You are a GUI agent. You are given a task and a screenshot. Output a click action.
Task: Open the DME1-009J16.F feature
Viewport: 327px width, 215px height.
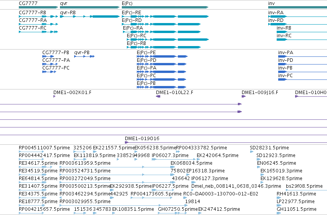point(244,96)
